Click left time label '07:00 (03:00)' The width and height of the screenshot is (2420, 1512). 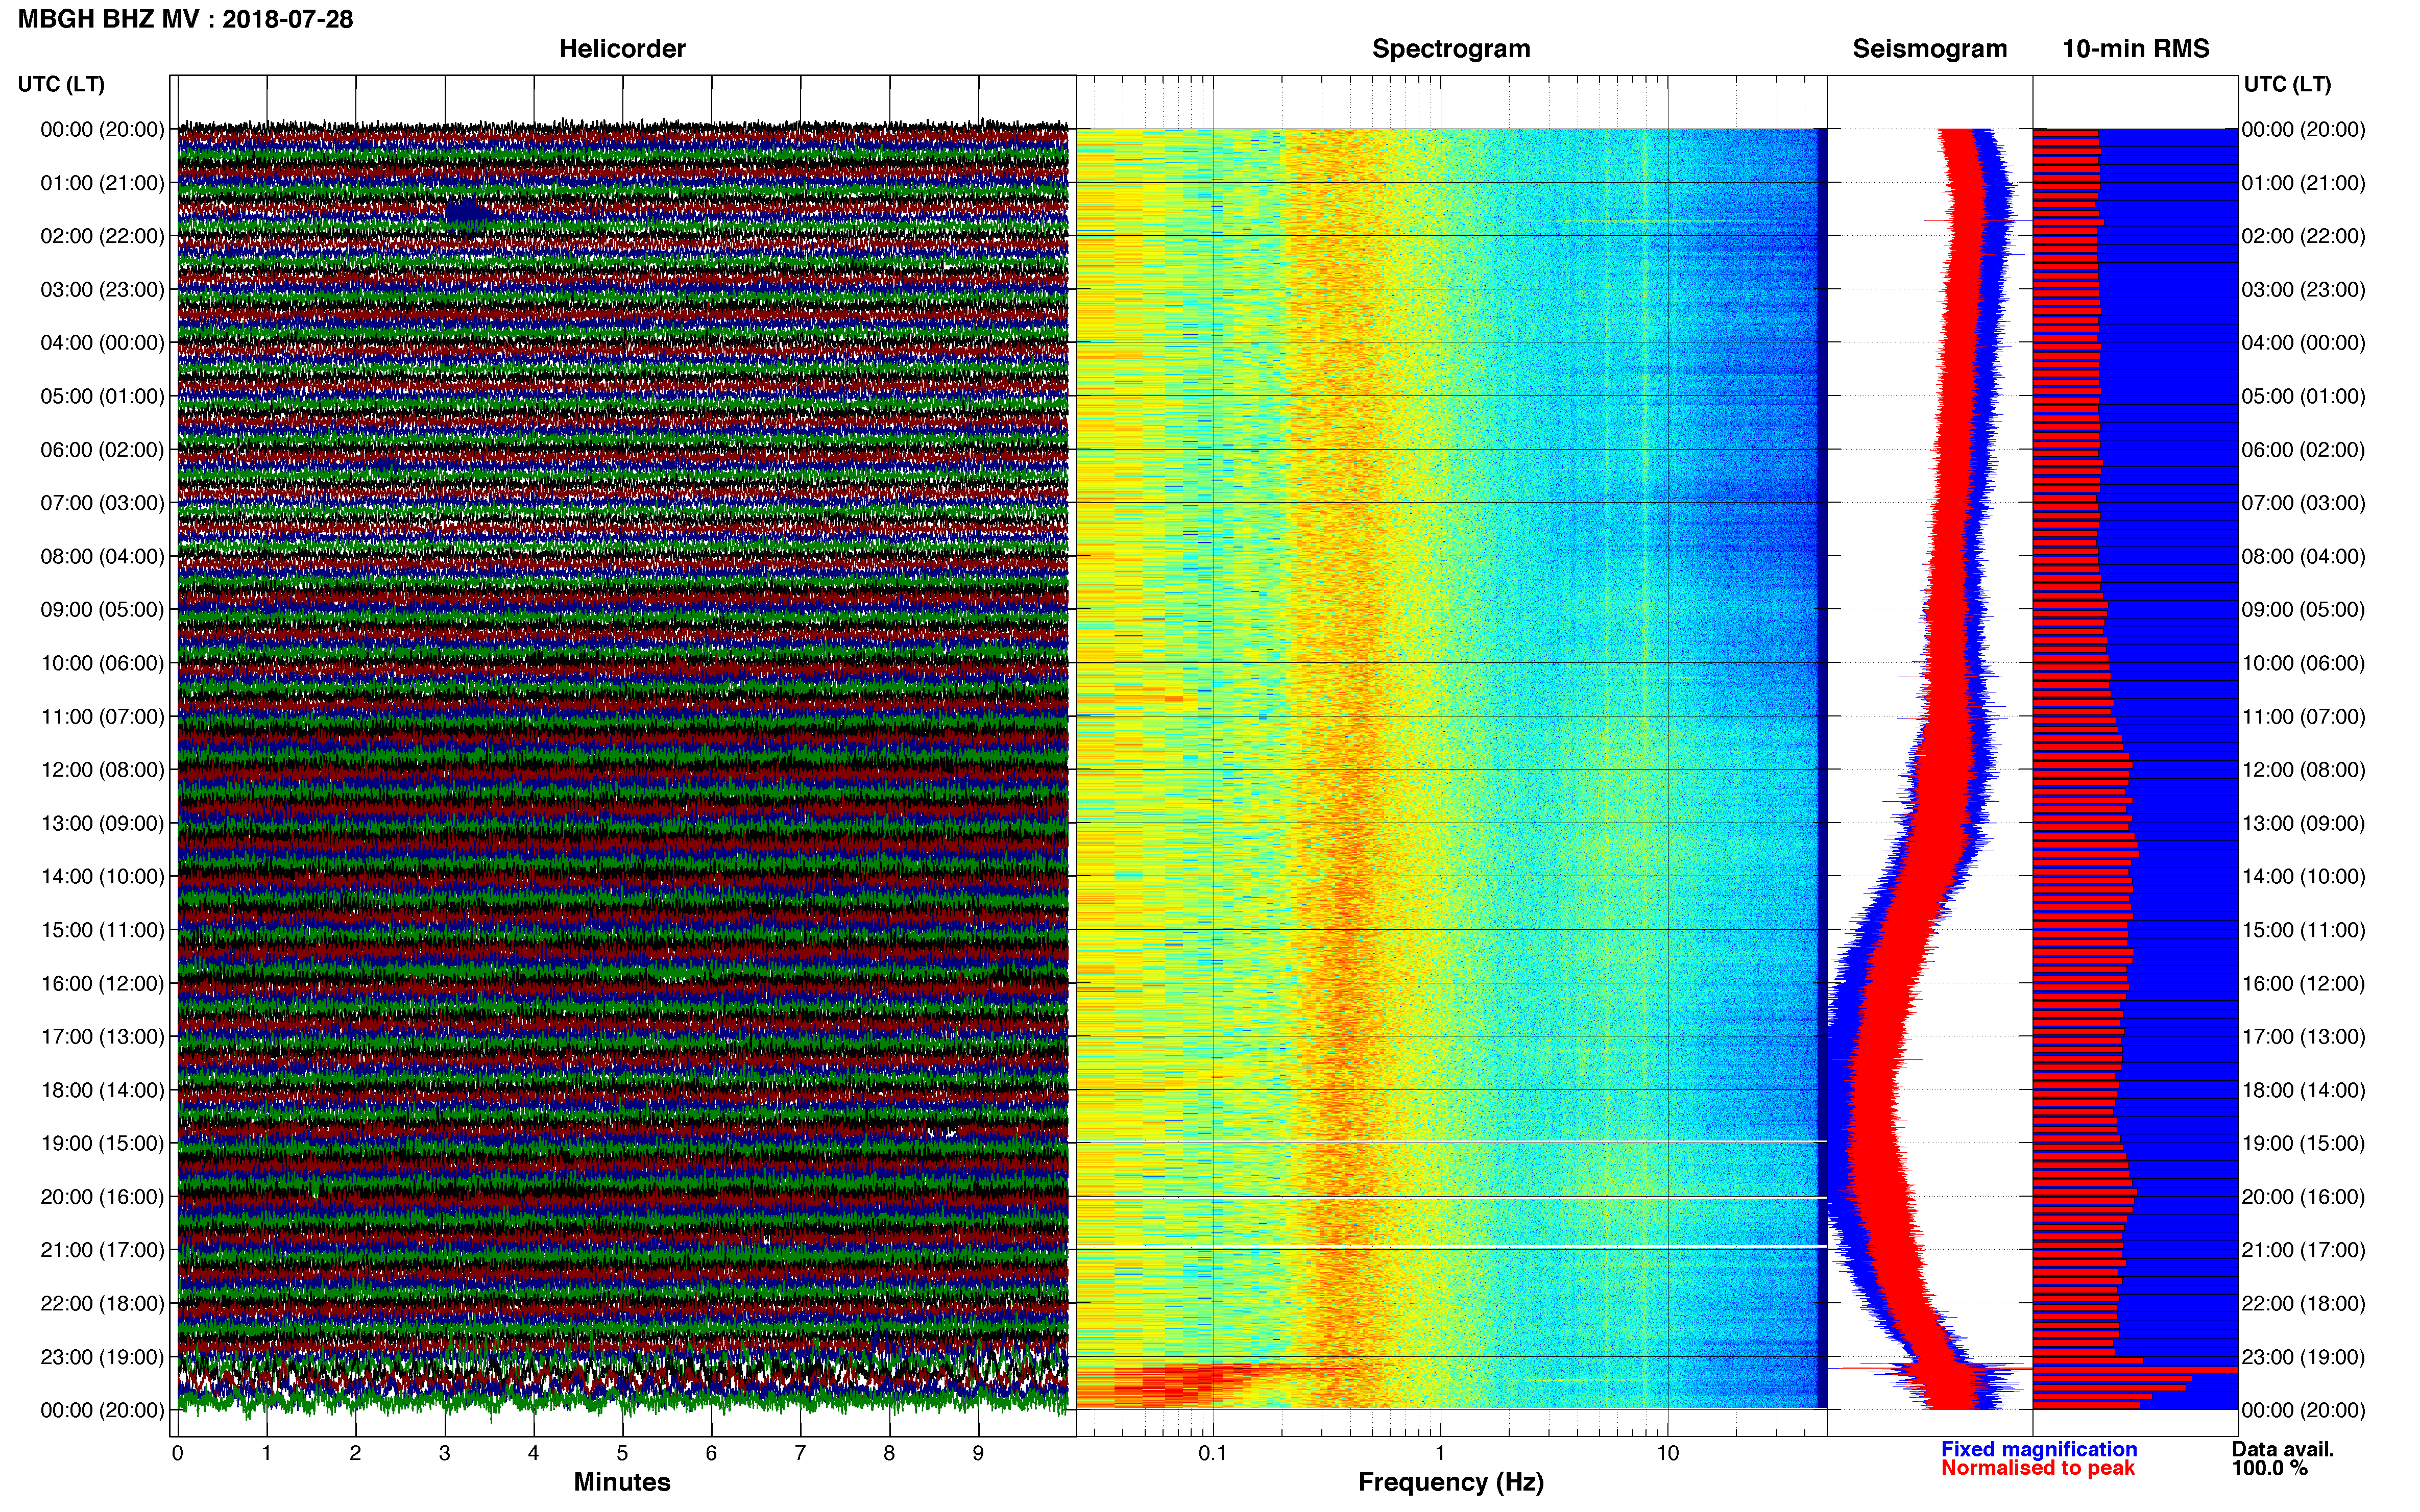click(x=102, y=503)
